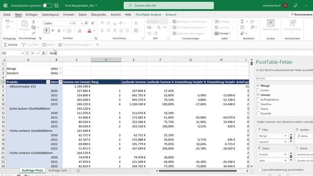Add a new sheet with plus icon
Viewport: 313px width, 176px height.
(78, 171)
